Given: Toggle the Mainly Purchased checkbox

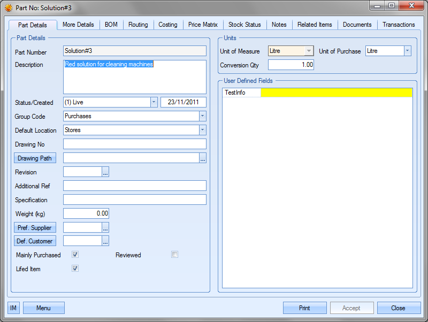Looking at the screenshot, I should coord(75,255).
